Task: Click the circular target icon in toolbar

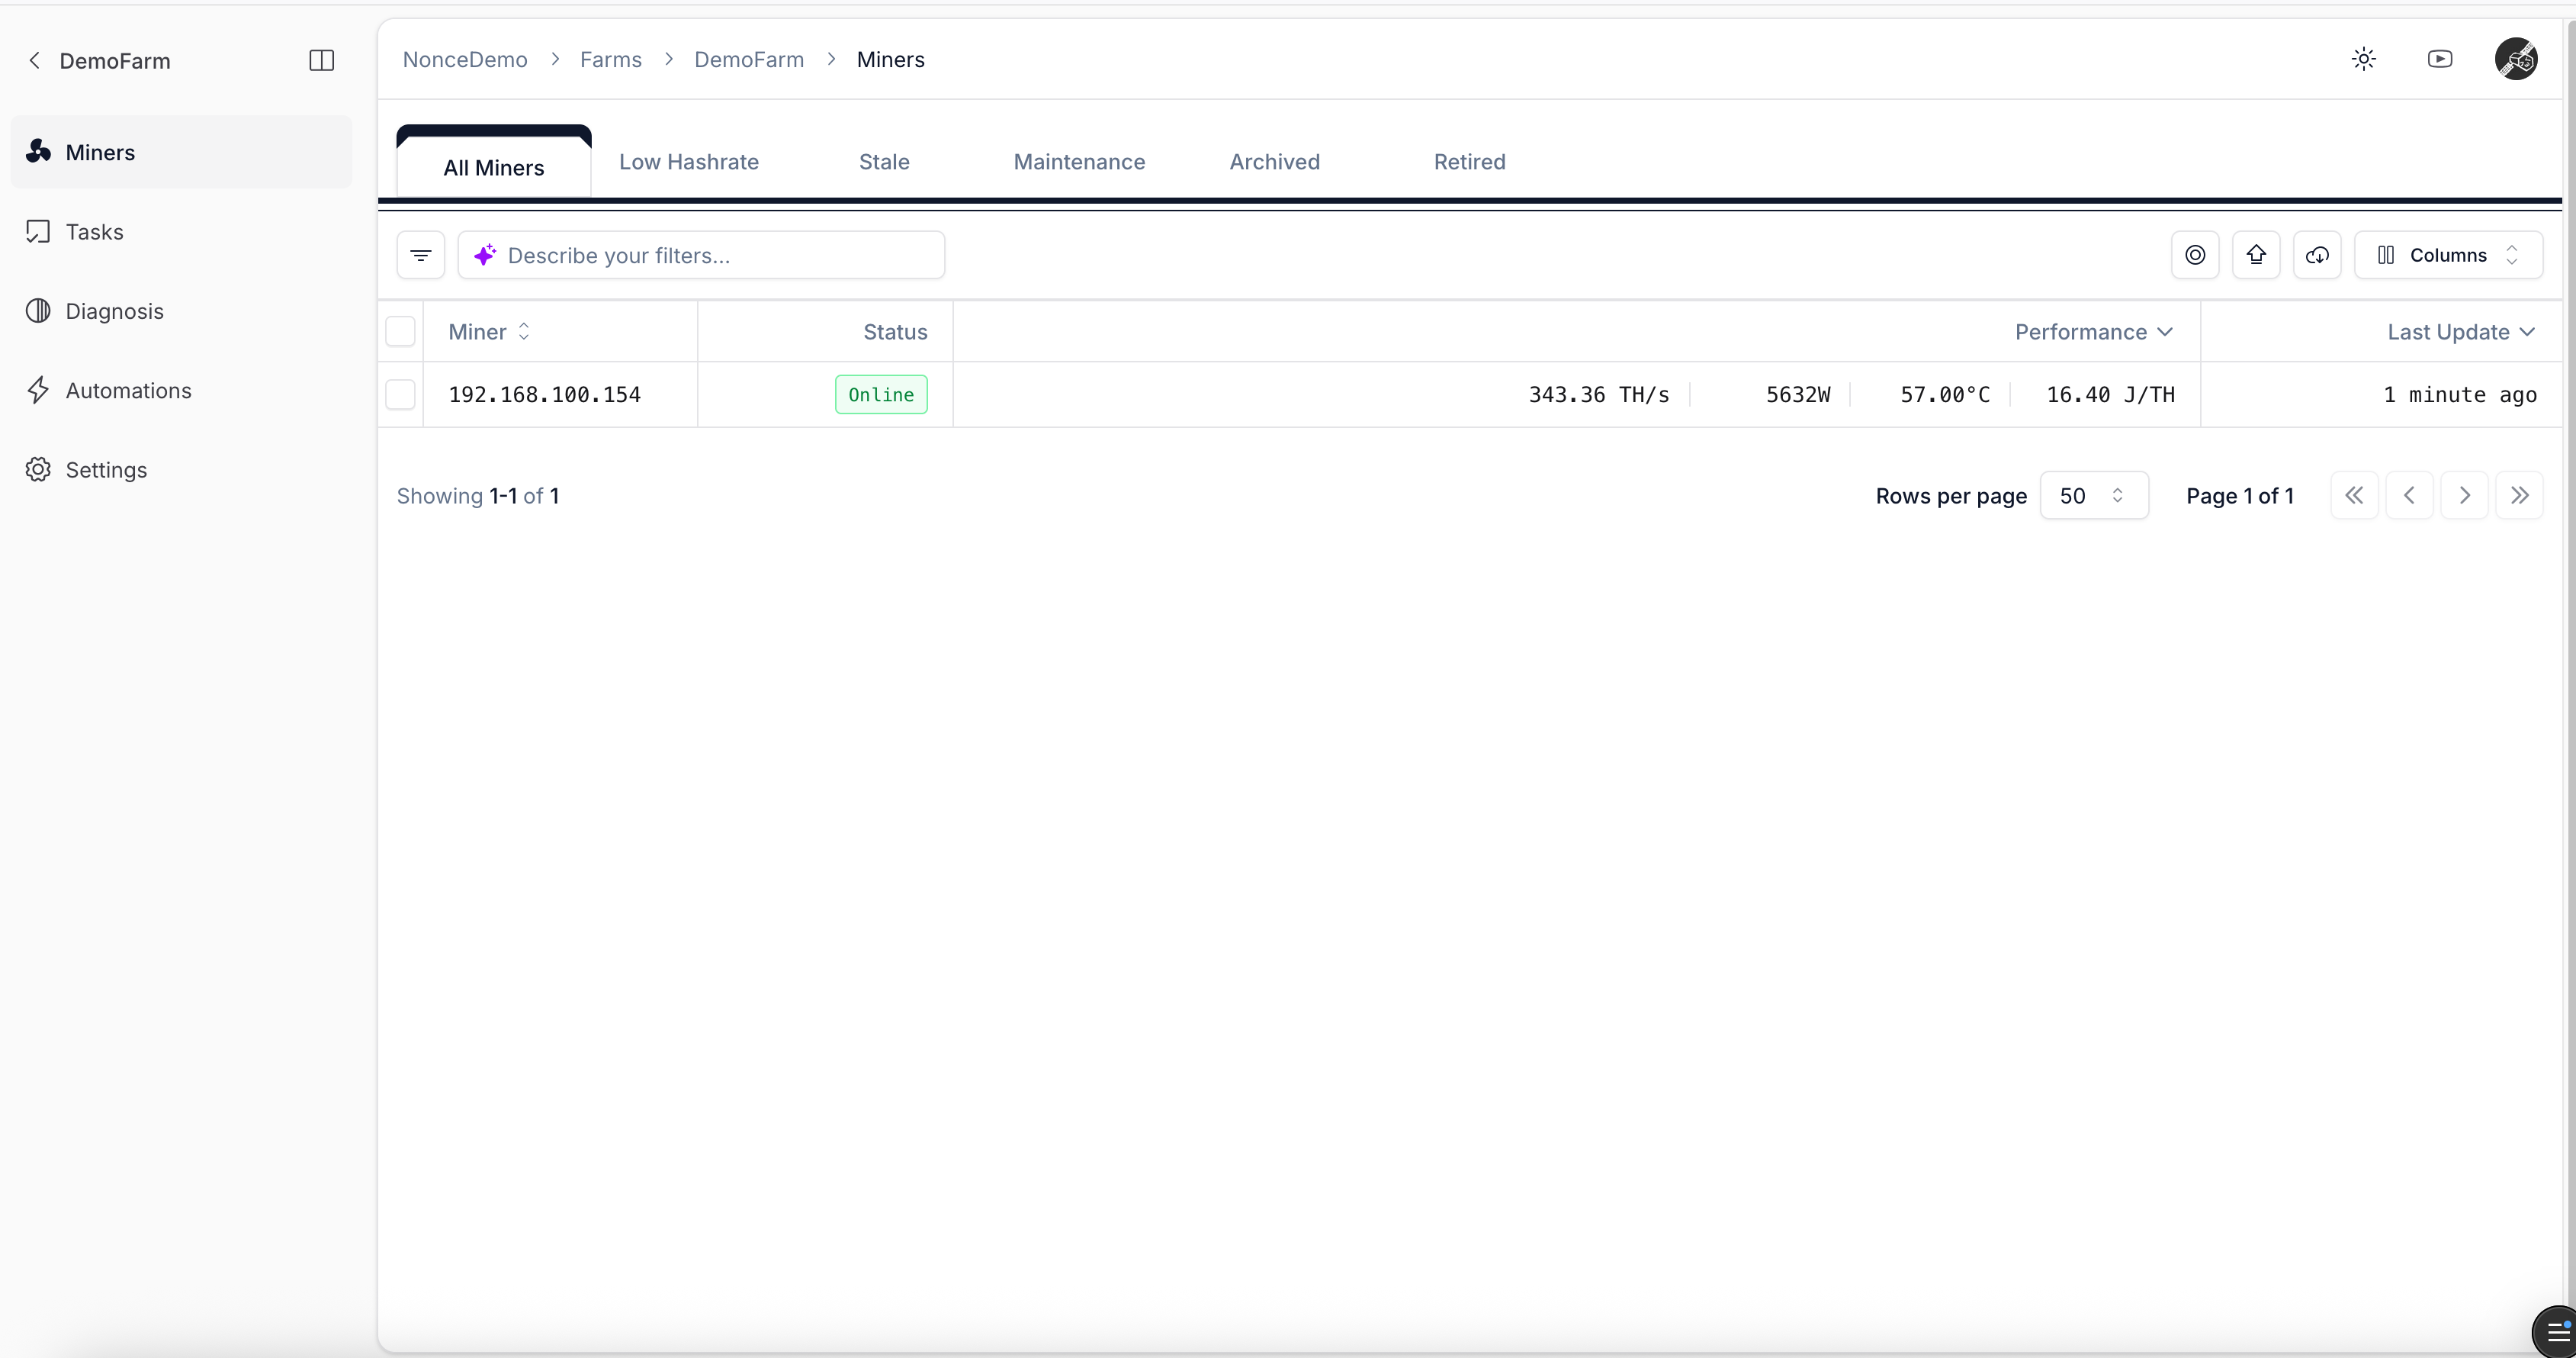Action: click(x=2195, y=255)
